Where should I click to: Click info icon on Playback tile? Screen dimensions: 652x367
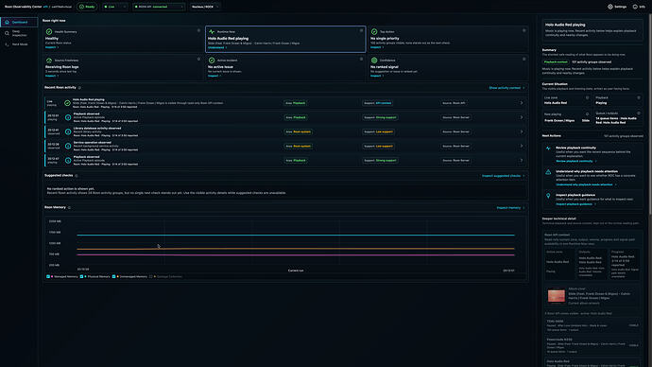639,97
